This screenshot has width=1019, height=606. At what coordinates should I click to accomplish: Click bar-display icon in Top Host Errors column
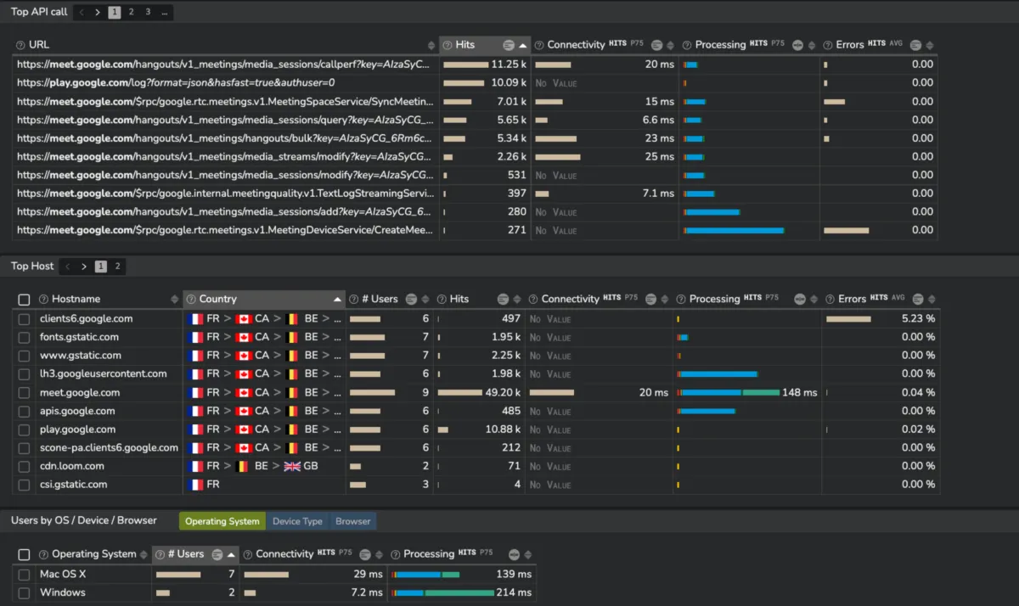(918, 300)
